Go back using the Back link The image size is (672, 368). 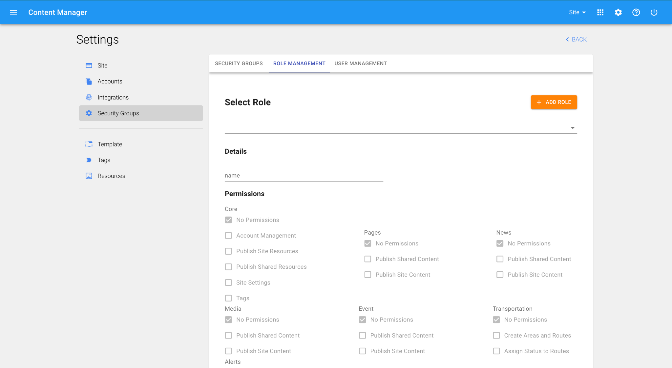pyautogui.click(x=576, y=39)
